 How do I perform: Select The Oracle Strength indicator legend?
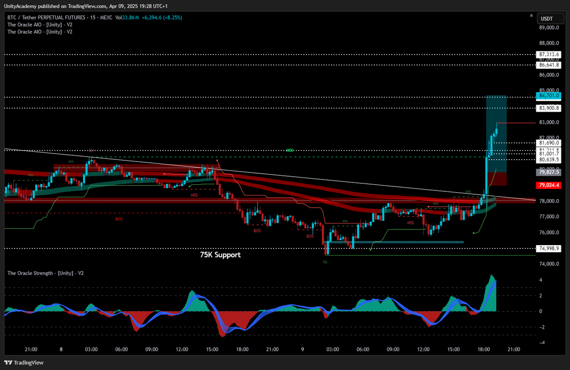pos(46,273)
